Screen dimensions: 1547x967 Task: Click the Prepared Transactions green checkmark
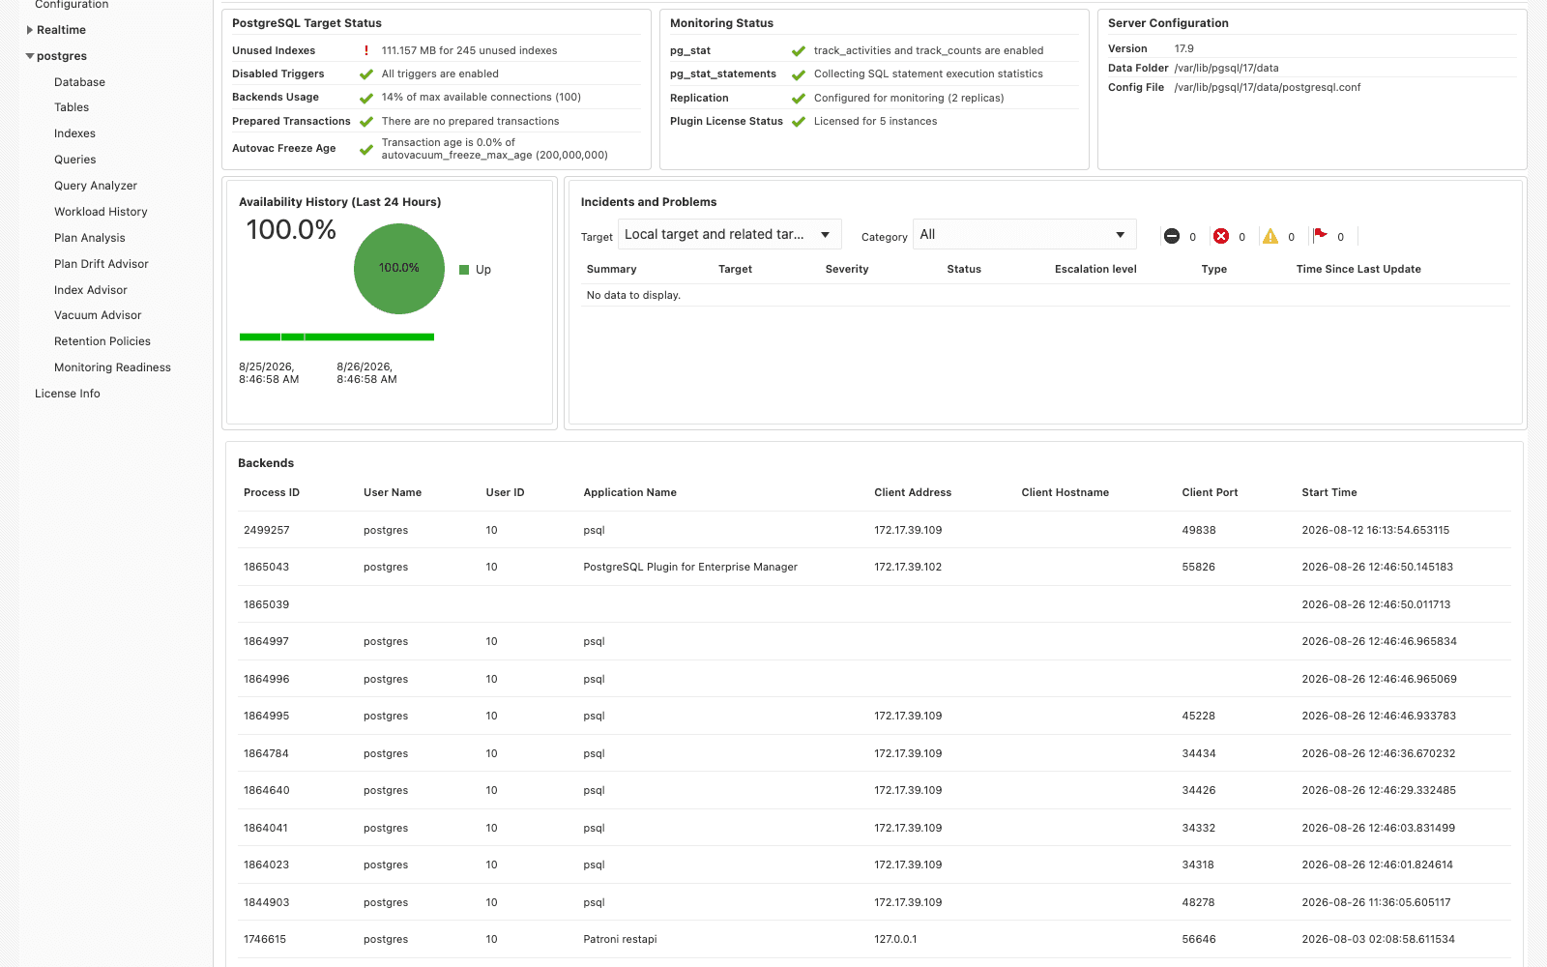366,122
